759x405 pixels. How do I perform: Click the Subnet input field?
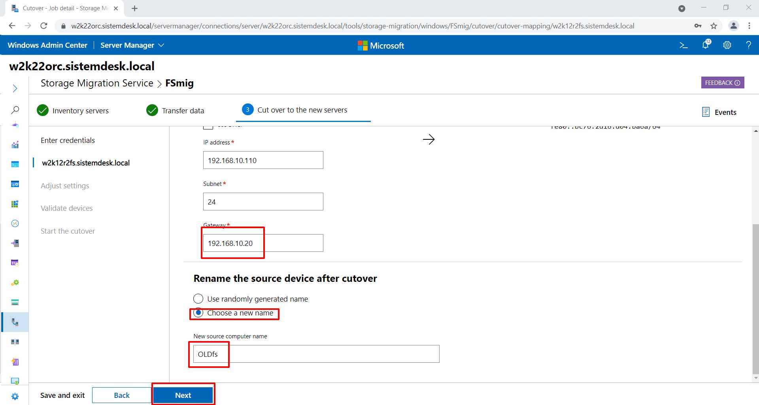coord(263,202)
